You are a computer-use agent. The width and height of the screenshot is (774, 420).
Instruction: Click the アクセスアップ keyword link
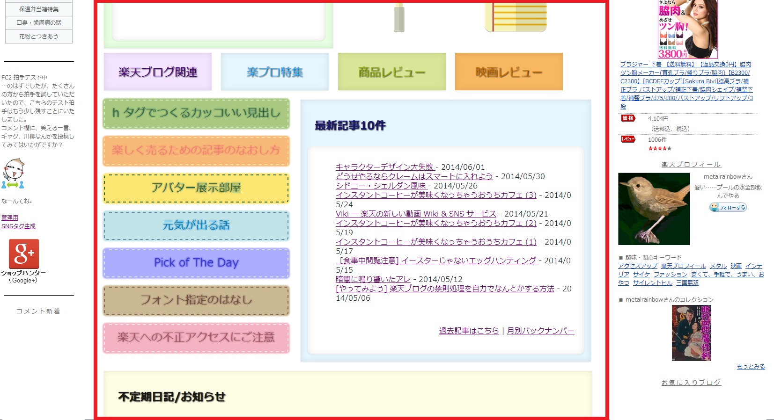tap(637, 266)
